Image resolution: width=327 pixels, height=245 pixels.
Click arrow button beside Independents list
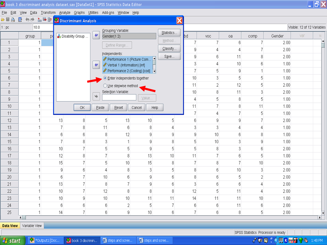[x=96, y=65]
